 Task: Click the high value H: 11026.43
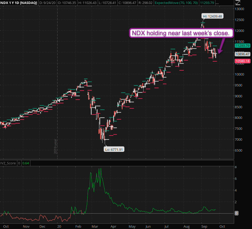coord(87,3)
